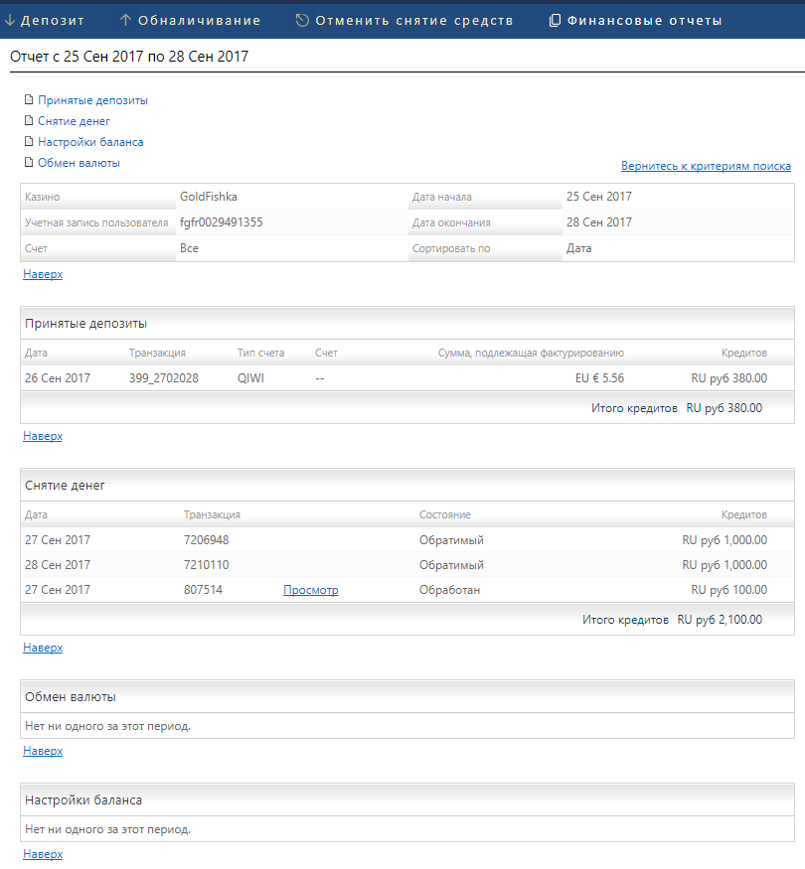Click the page icon beside Обмен валюты

click(x=29, y=163)
